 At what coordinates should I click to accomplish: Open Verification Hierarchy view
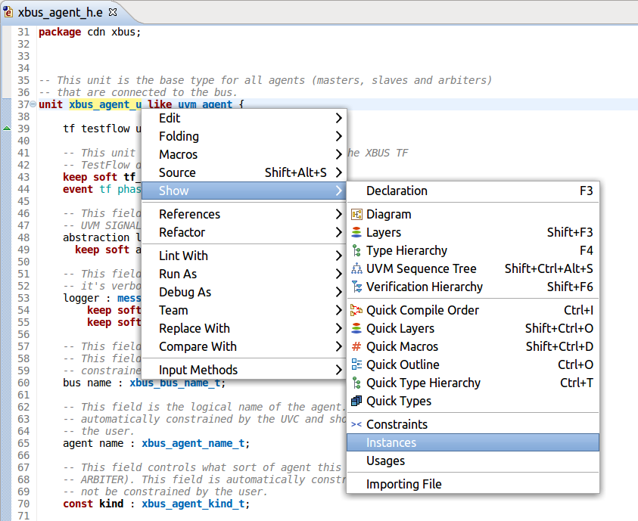click(x=424, y=287)
